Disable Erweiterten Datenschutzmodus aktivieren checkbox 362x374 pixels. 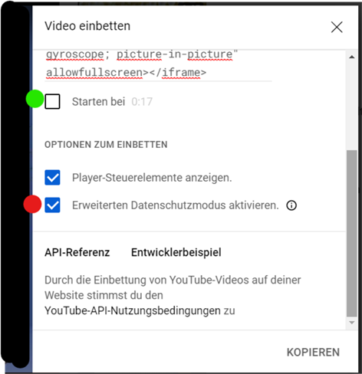click(52, 205)
